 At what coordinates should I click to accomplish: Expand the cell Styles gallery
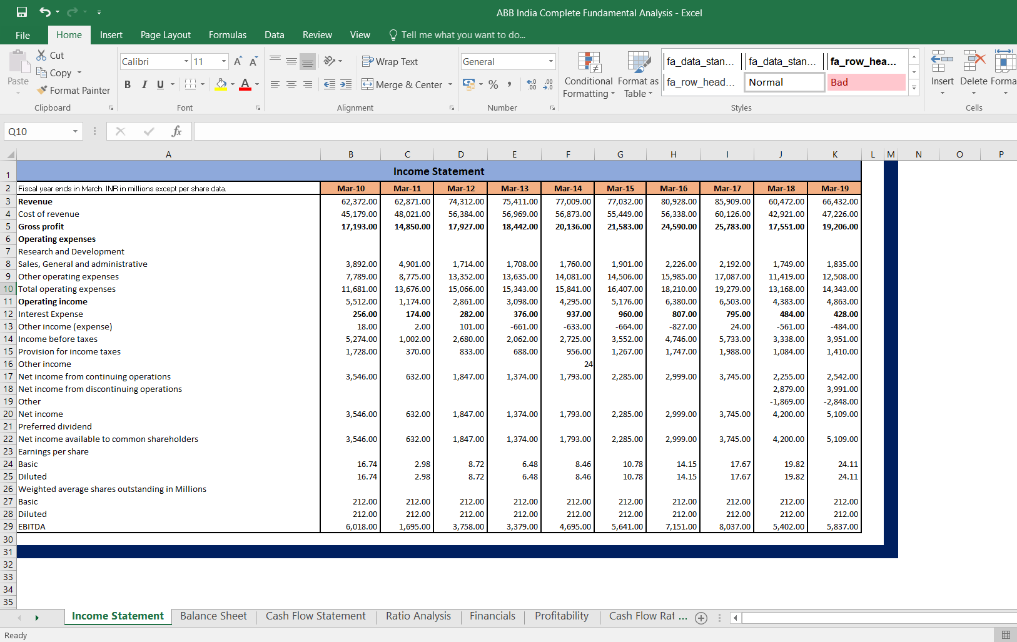(x=914, y=88)
